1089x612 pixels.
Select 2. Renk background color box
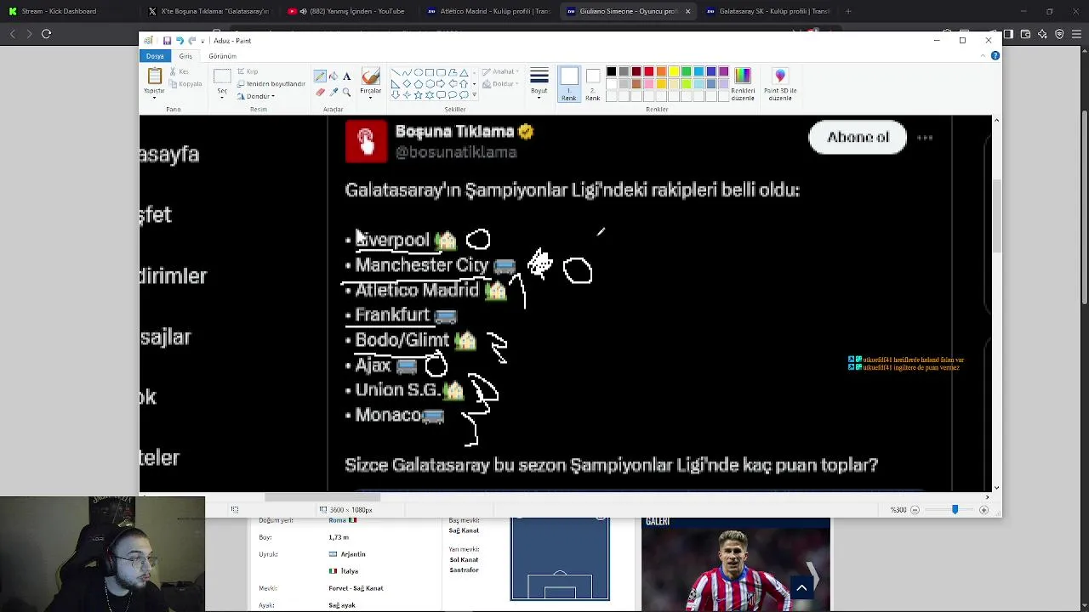(593, 84)
